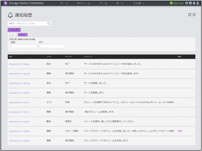This screenshot has width=202, height=151.
Task: Open notification dated 2022/02/10 17:04:09
Action: (x=19, y=131)
